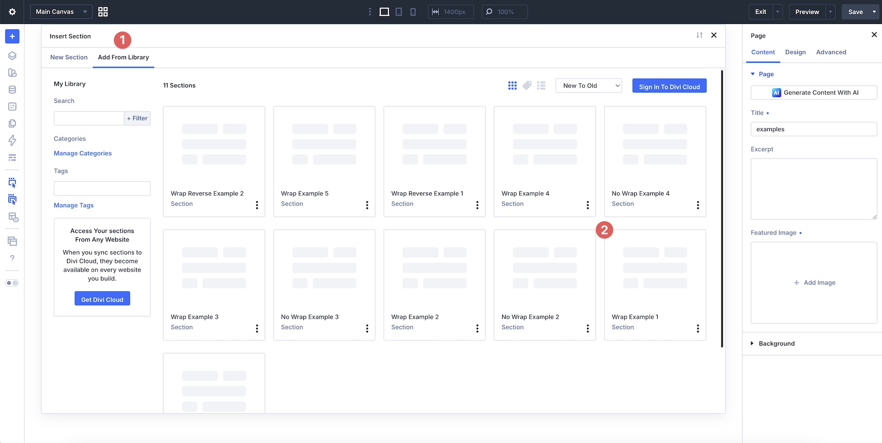Open options menu for Wrap Example 5
Viewport: 882px width, 443px height.
pos(367,205)
